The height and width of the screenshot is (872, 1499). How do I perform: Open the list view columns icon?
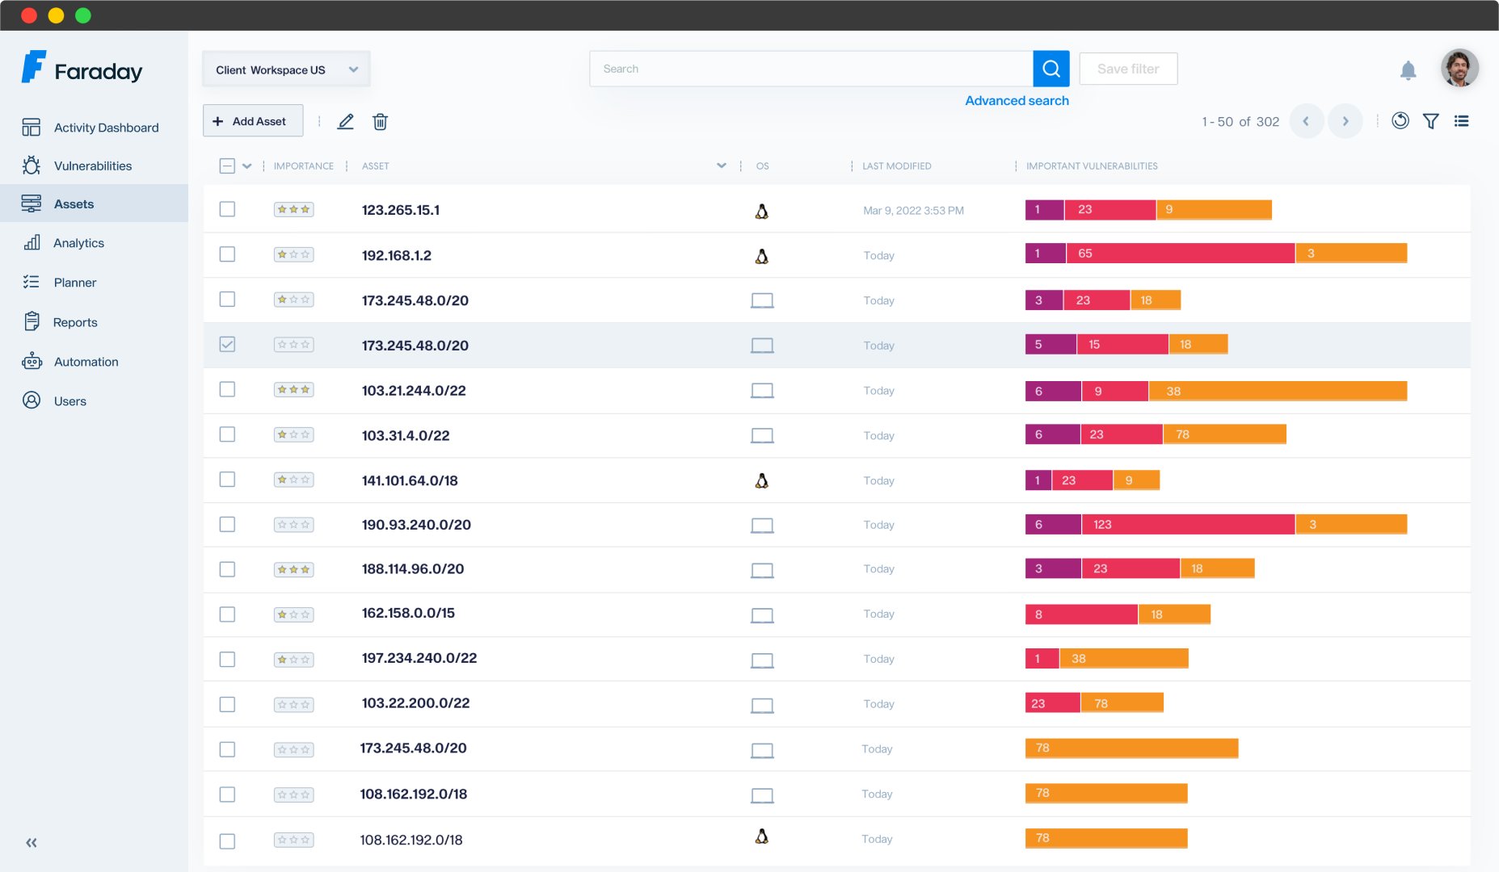(x=1461, y=121)
